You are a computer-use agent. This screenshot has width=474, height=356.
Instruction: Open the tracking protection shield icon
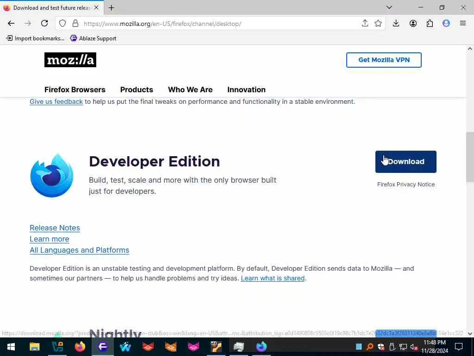pos(62,24)
